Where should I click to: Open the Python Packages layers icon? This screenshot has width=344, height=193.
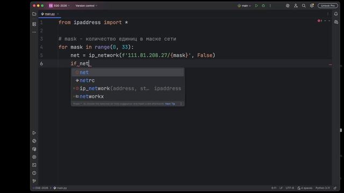[34, 149]
